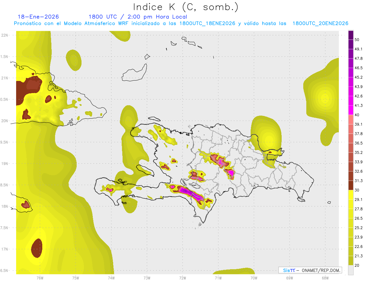365x282 pixels.
Task: Click the "21N" latitude axis label
Action: click(x=5, y=78)
